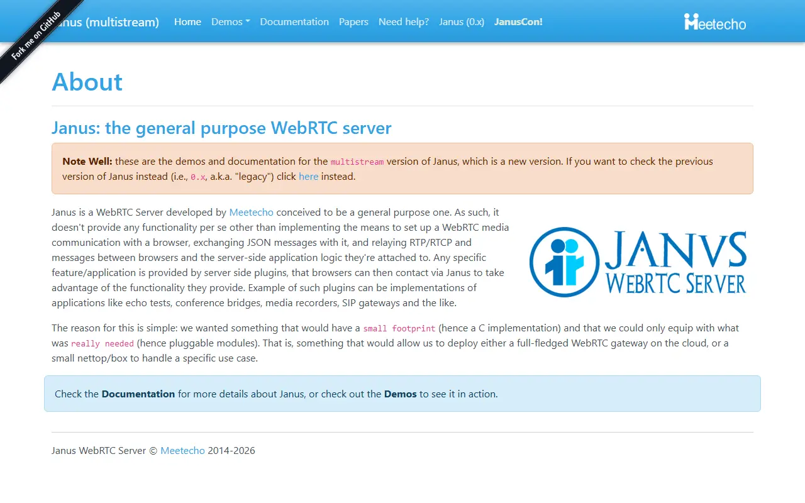Viewport: 805px width, 503px height.
Task: Open the Meetecho link in the footer
Action: (x=182, y=451)
